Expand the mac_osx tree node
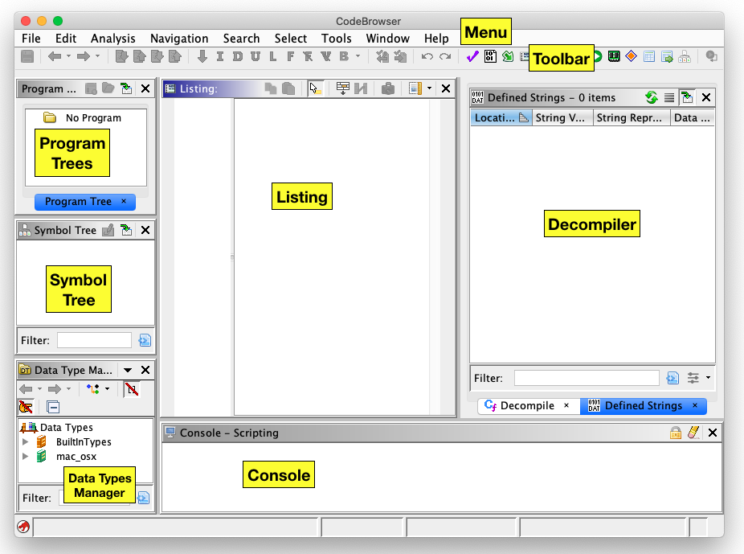Image resolution: width=744 pixels, height=554 pixels. tap(25, 456)
